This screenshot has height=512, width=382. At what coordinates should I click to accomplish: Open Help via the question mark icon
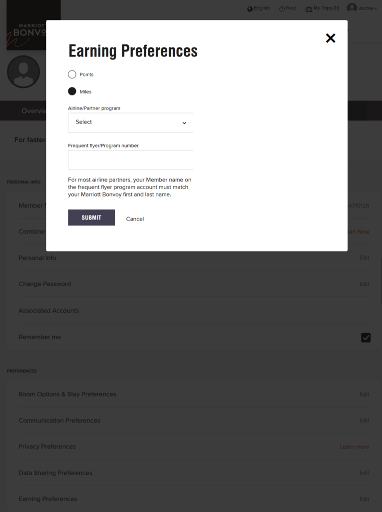pyautogui.click(x=281, y=8)
